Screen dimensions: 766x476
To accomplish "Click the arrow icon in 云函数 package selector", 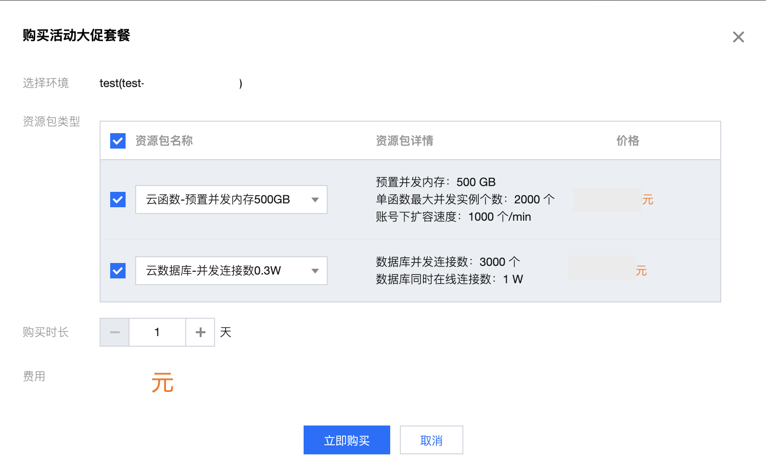I will [315, 200].
